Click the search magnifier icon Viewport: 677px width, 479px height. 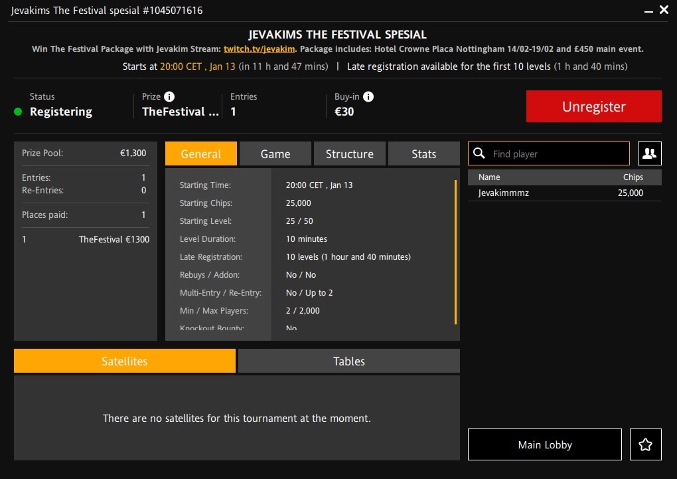479,153
